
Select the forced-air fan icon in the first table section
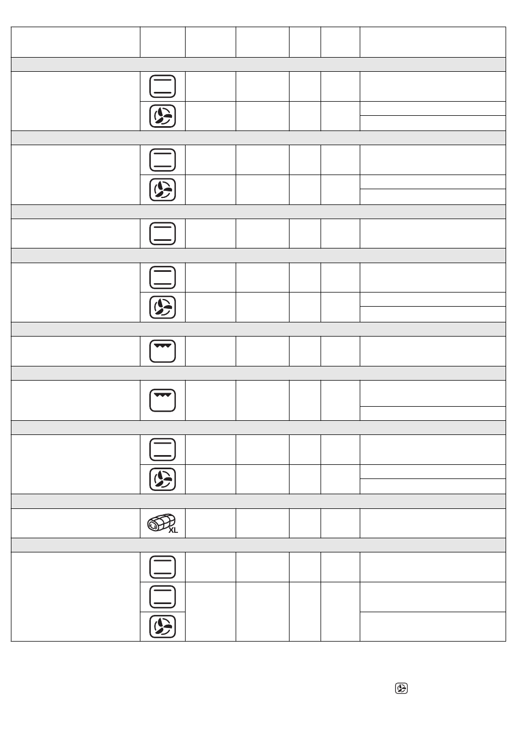point(163,116)
